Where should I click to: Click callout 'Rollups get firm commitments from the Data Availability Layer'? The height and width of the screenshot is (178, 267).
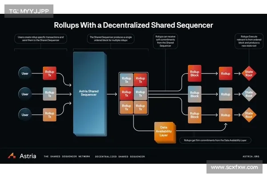point(215,140)
